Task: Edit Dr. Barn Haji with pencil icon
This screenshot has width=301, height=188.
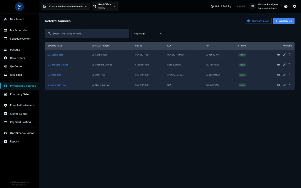Action: [284, 75]
